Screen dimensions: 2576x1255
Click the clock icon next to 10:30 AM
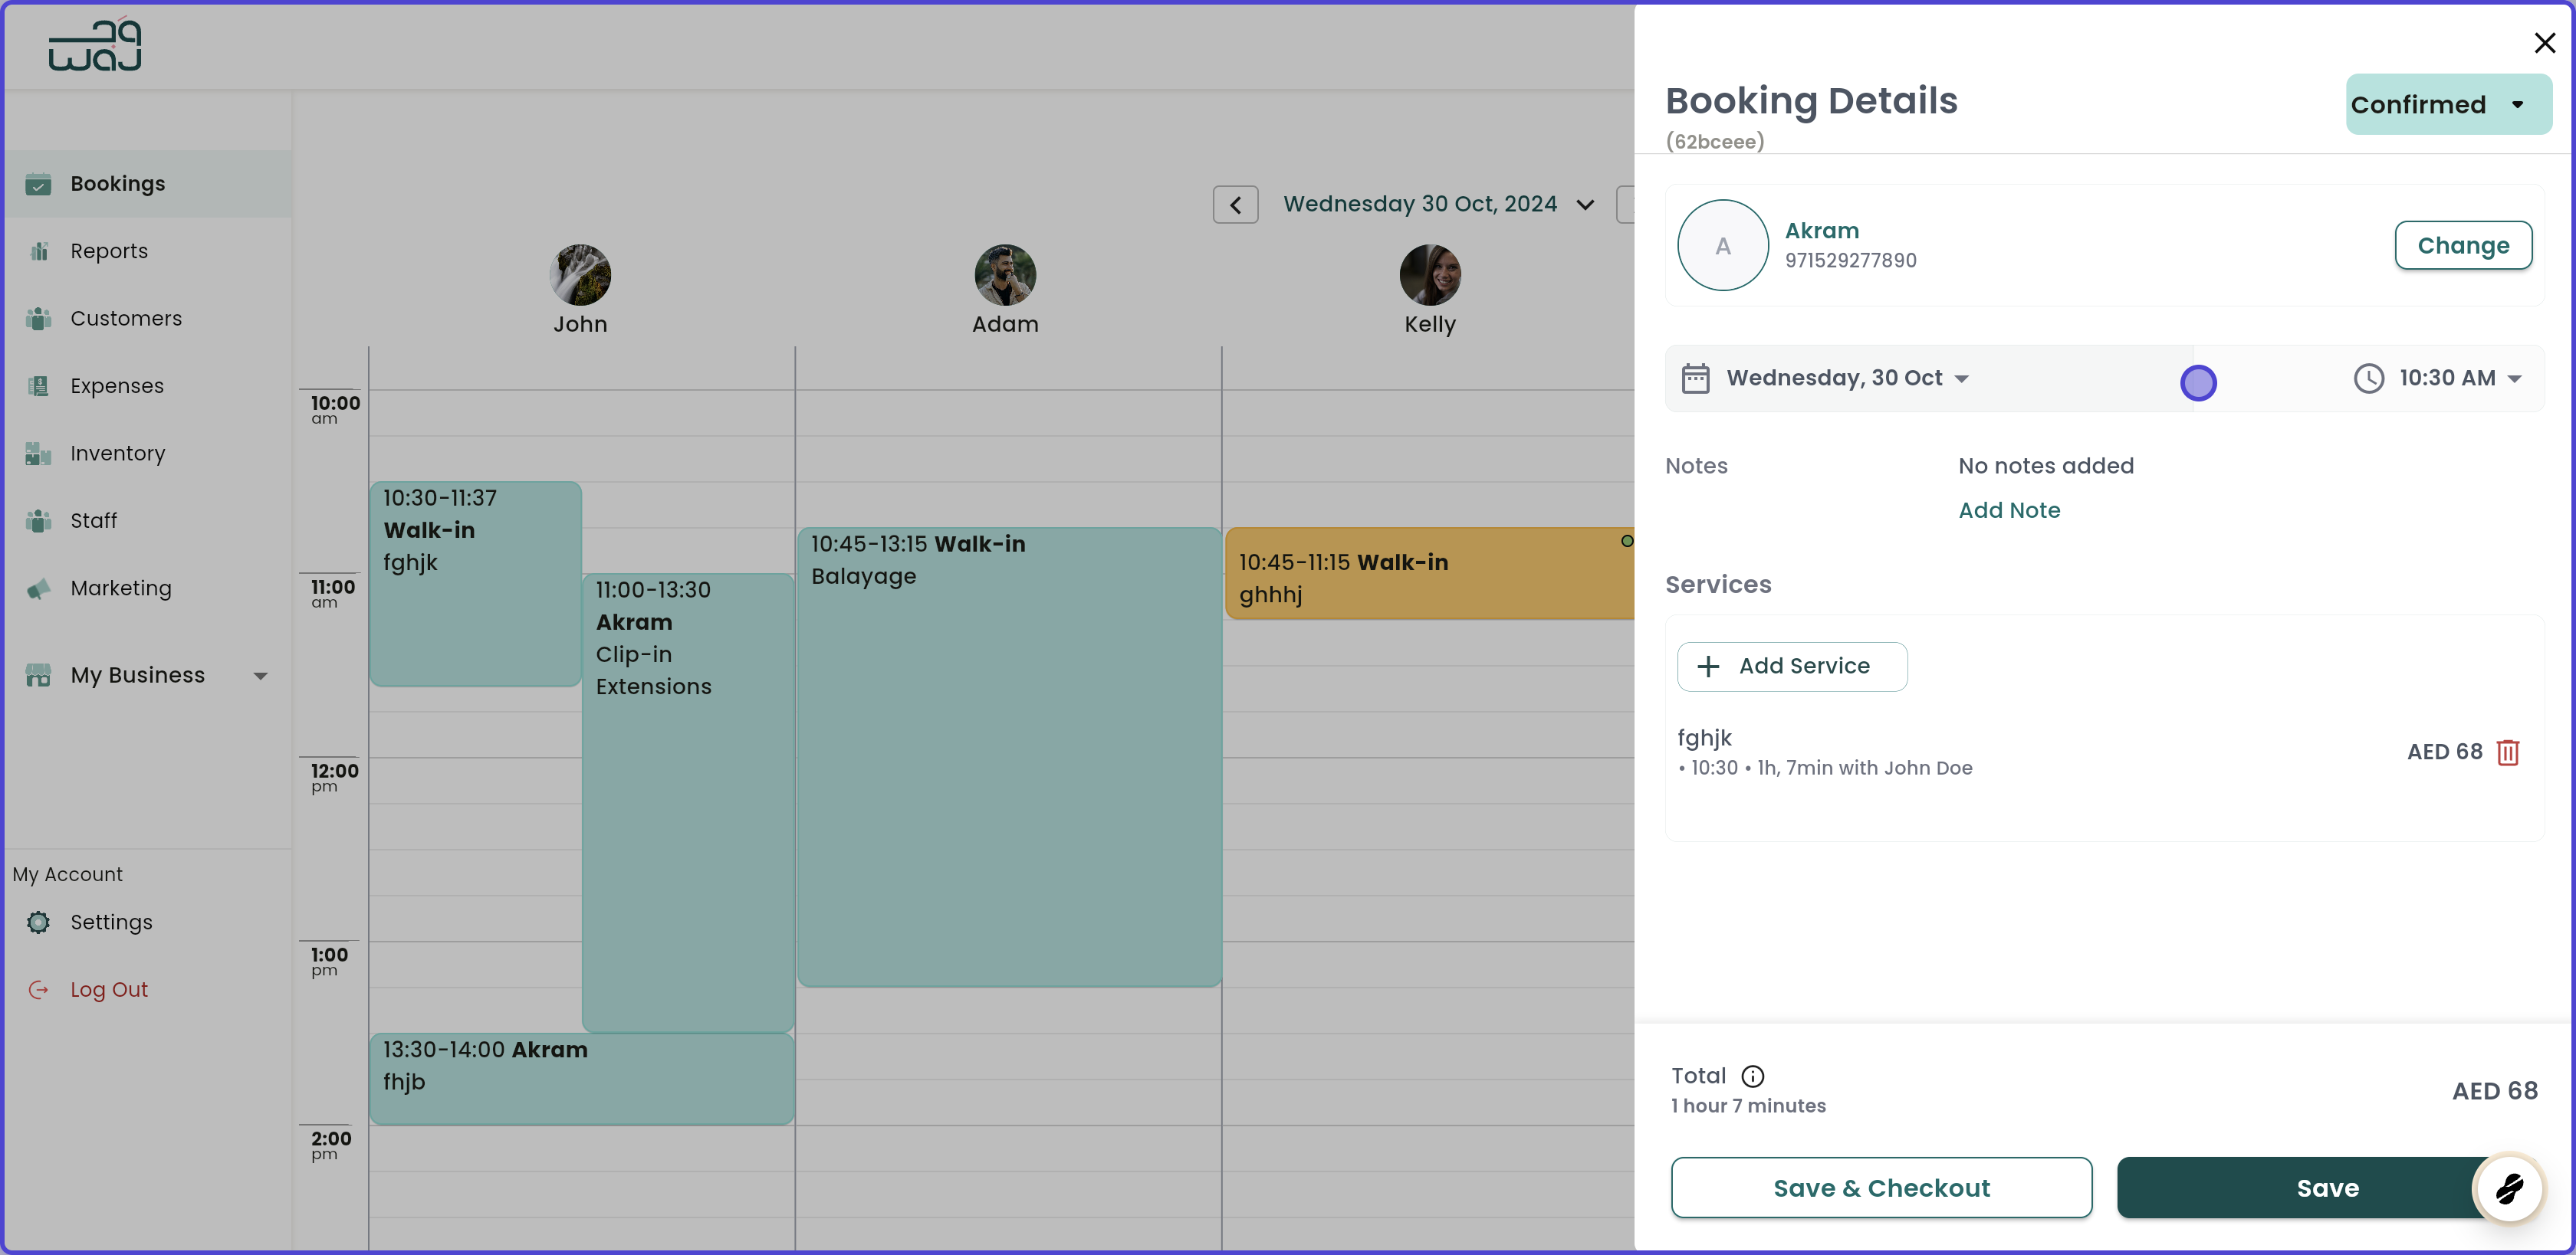point(2368,378)
